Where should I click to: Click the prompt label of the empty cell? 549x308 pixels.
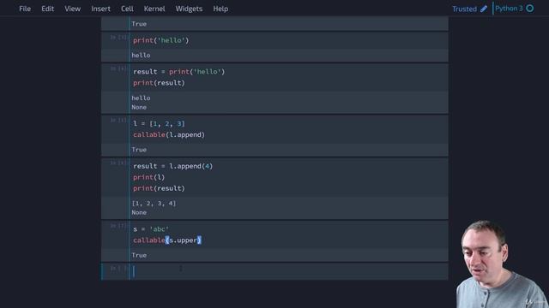118,268
